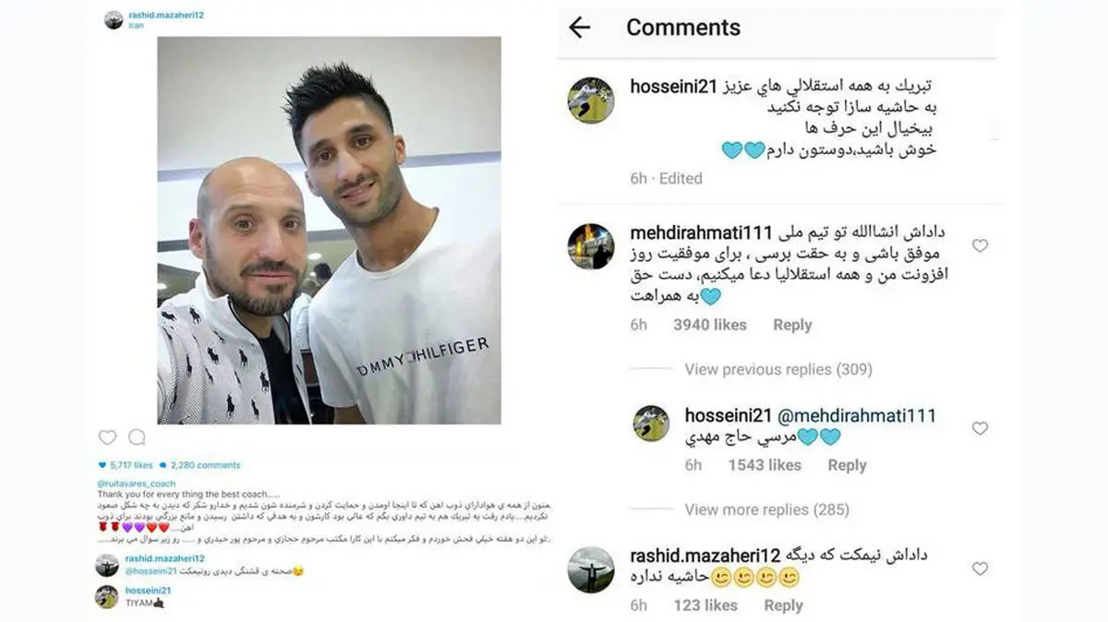Open rashid.mazaheri12 avatar in post header

pos(114,19)
